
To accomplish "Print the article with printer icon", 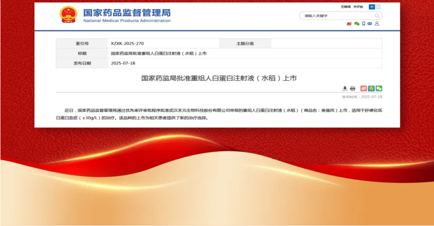I will coord(352,88).
